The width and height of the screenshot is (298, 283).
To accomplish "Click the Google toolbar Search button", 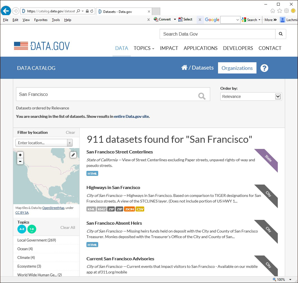I will (249, 20).
